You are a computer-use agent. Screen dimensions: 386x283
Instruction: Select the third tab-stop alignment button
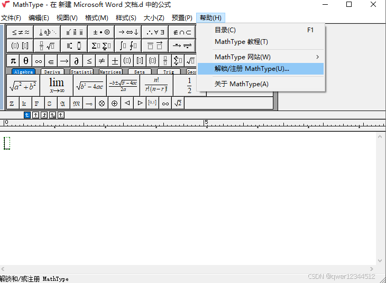point(44,115)
